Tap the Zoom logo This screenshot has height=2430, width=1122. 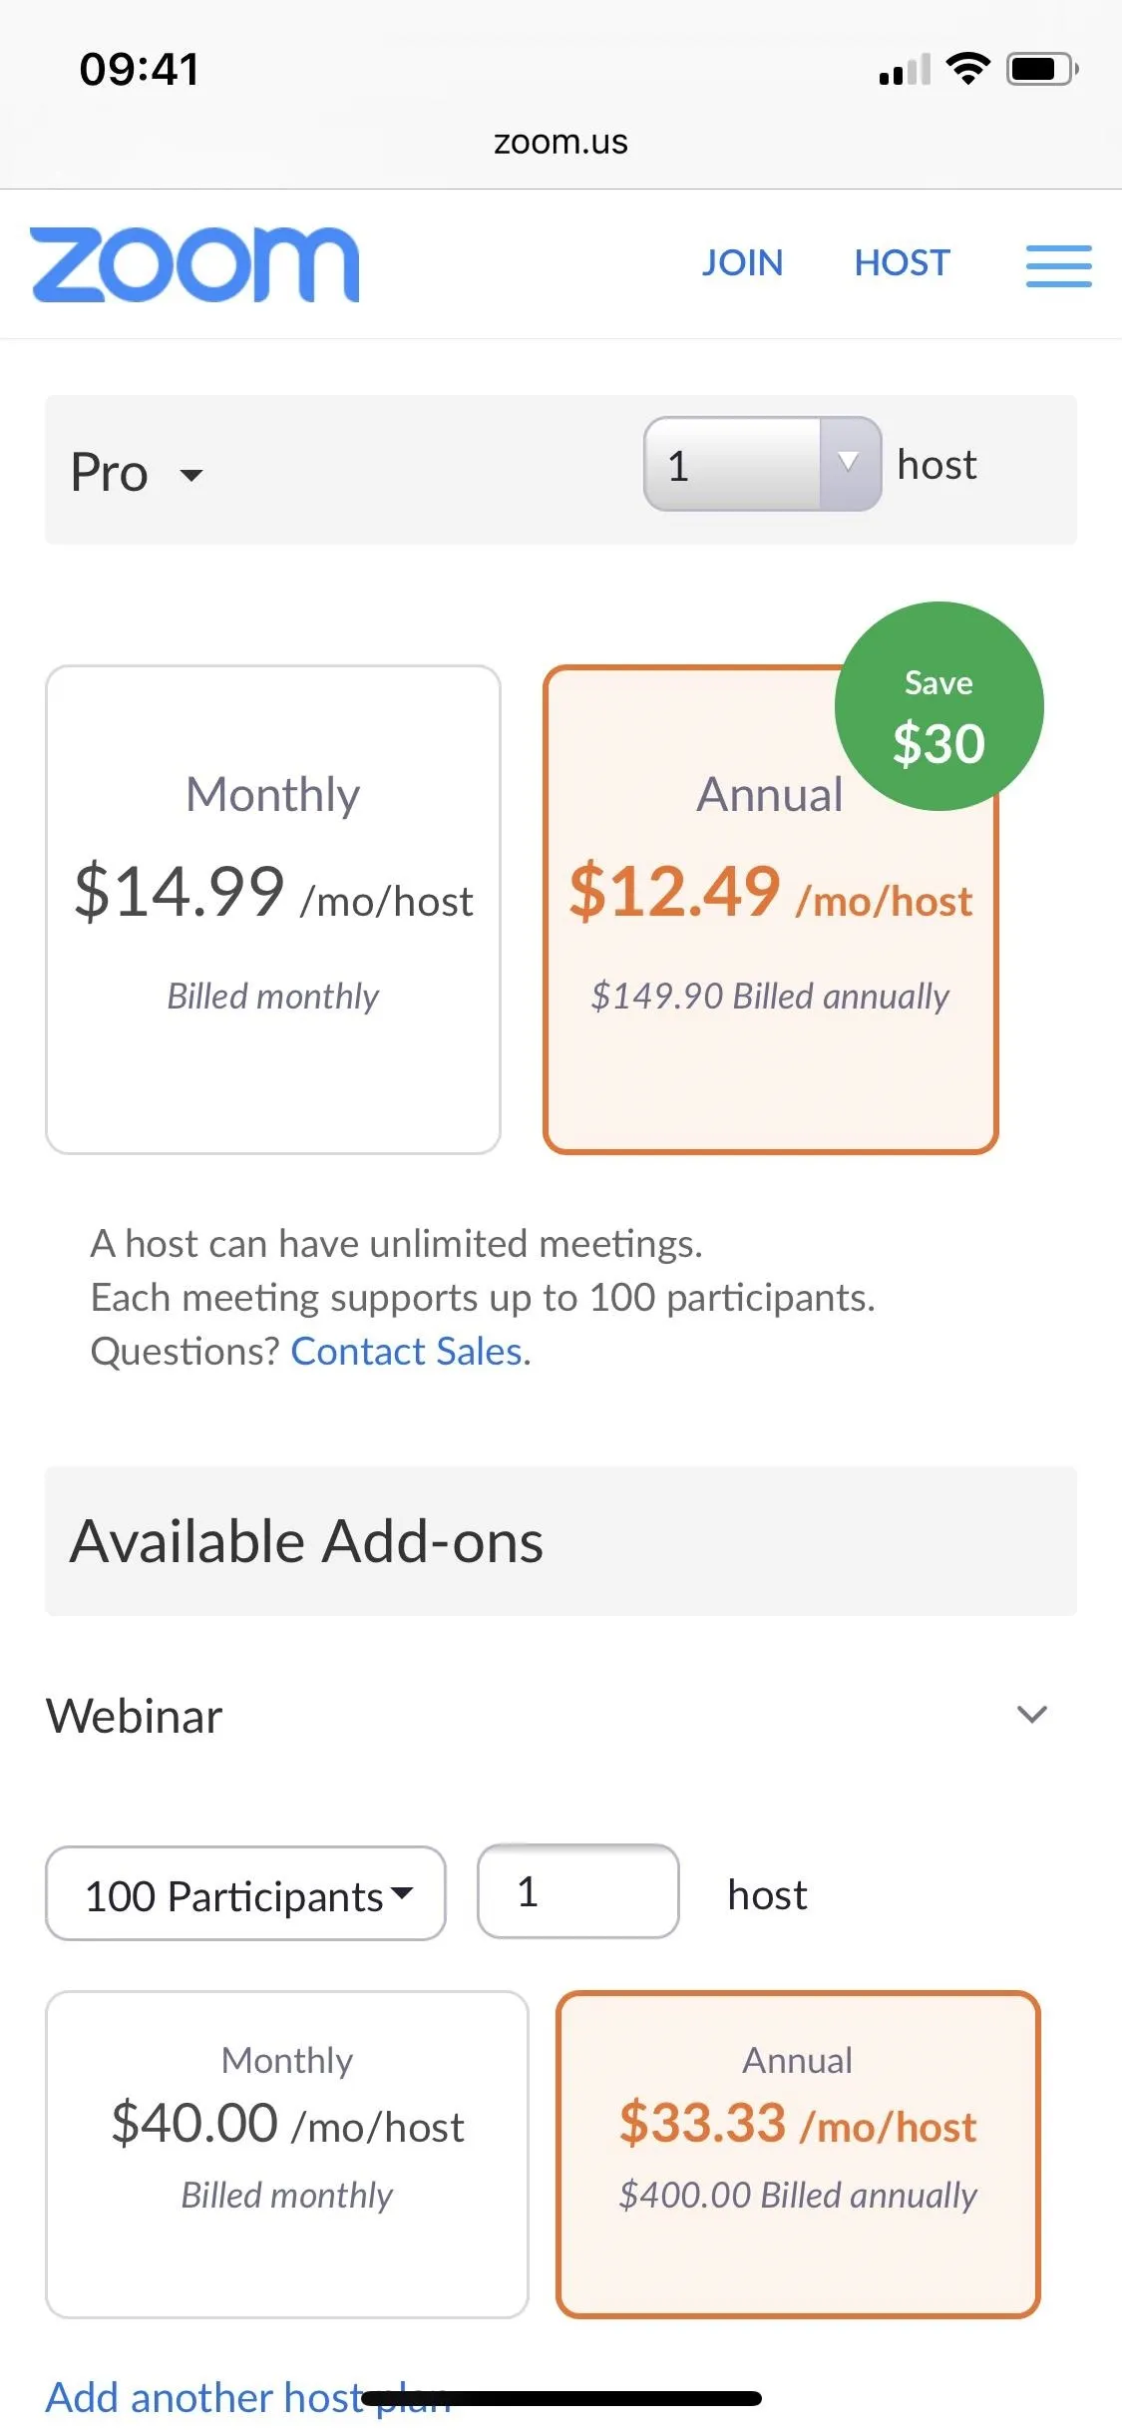click(194, 264)
